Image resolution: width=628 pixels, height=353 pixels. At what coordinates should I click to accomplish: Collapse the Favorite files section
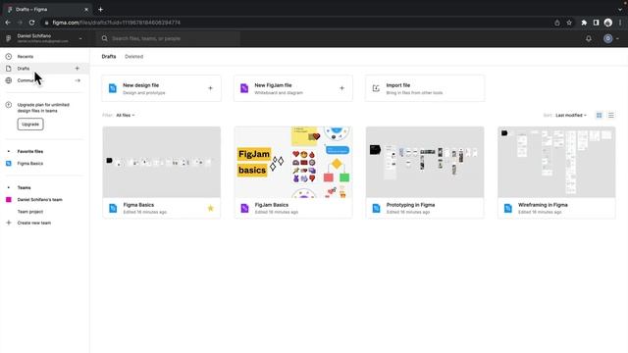[x=9, y=151]
